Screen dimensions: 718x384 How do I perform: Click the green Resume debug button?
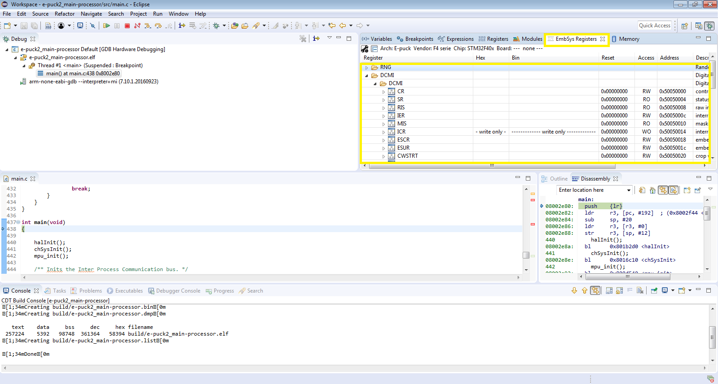click(106, 26)
